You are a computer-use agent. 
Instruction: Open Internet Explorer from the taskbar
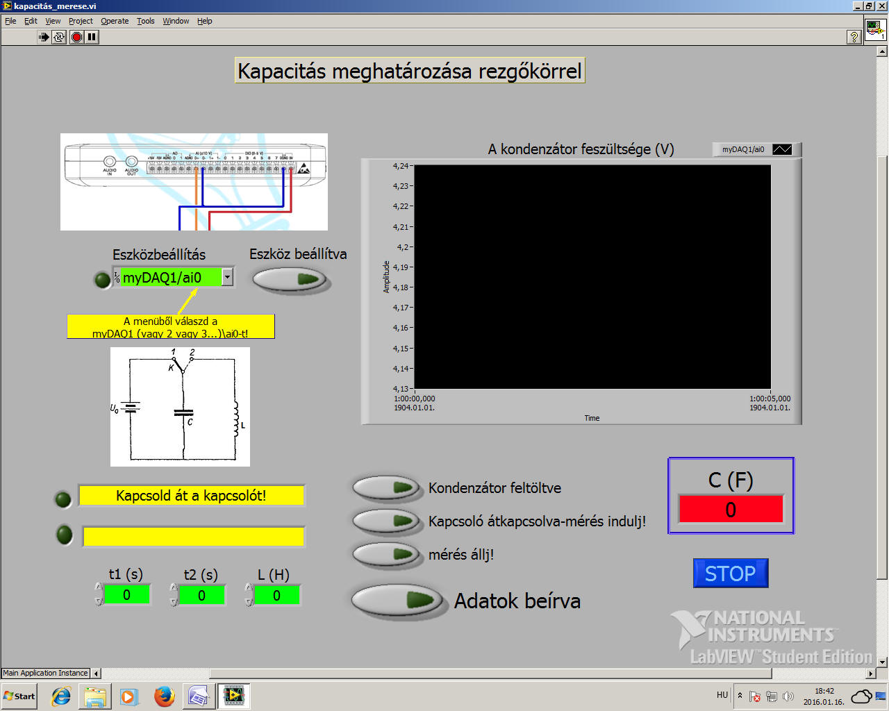click(61, 696)
